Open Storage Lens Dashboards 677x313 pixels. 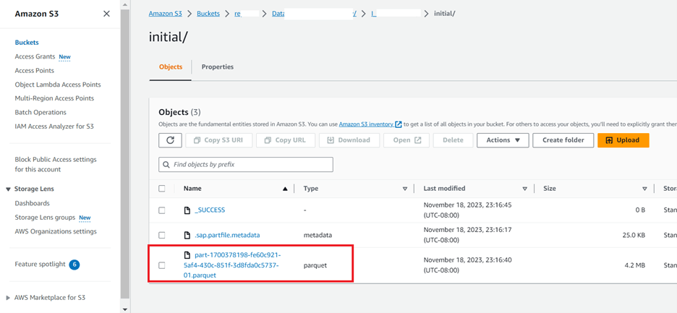click(33, 203)
